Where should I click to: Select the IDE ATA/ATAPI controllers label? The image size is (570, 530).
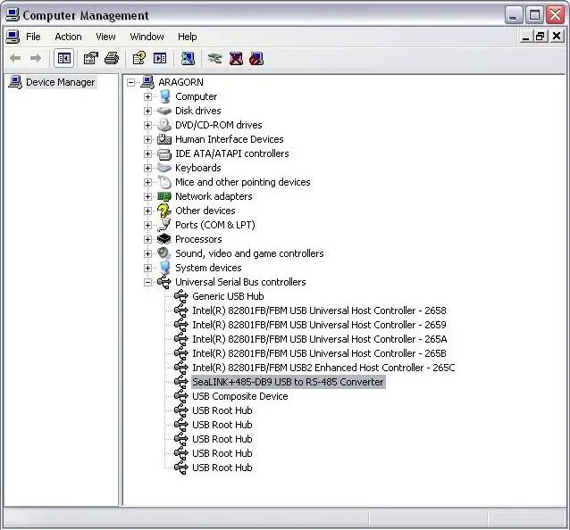pyautogui.click(x=232, y=153)
